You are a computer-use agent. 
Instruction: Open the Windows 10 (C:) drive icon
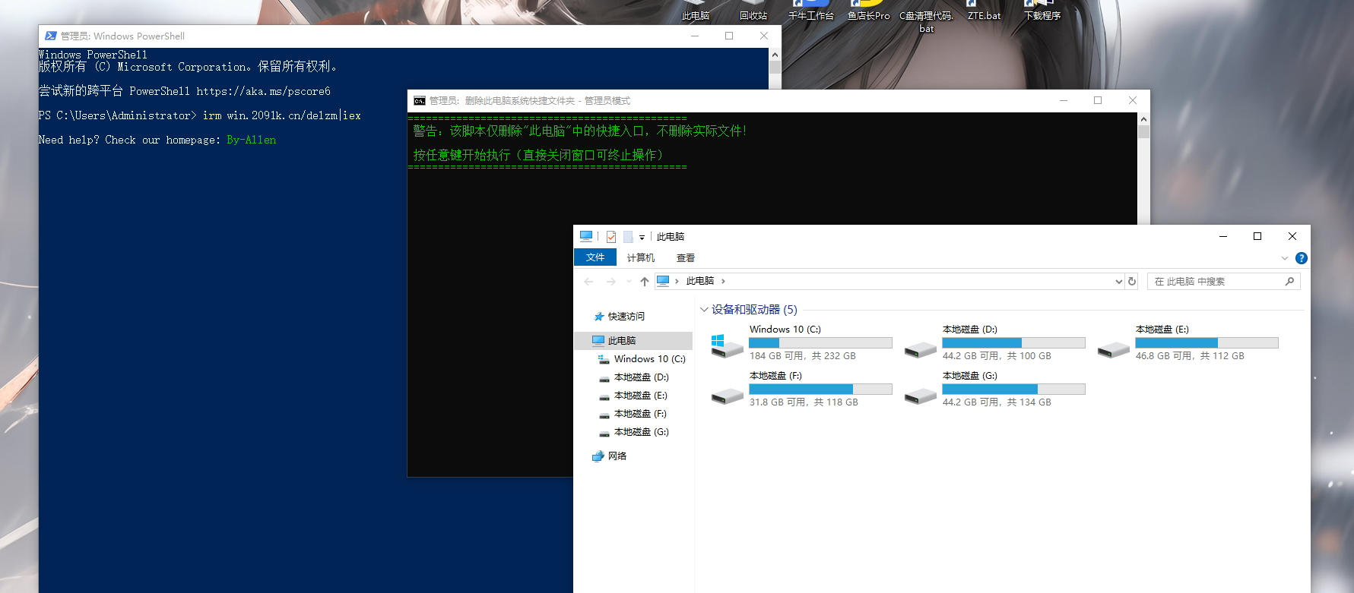(x=727, y=344)
